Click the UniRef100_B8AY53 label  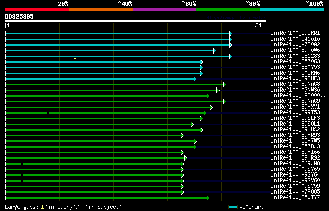coord(295,67)
